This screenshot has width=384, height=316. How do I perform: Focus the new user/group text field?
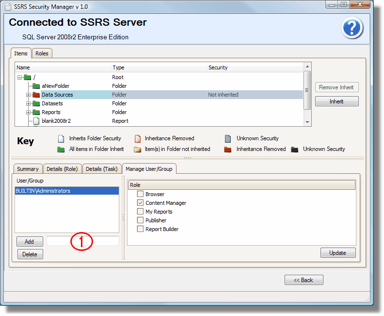tap(82, 241)
